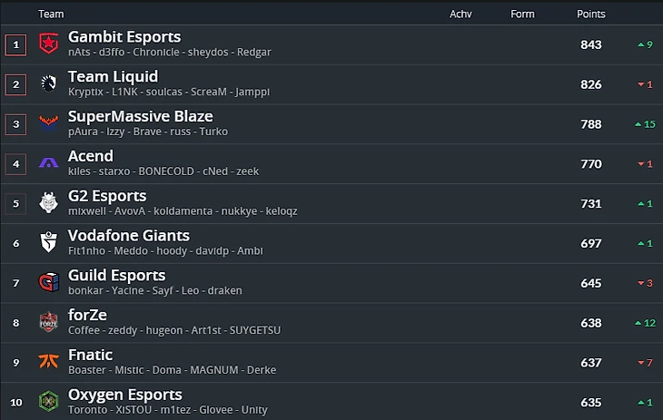Click the G2 Esports logo icon
The width and height of the screenshot is (663, 420).
pyautogui.click(x=48, y=204)
